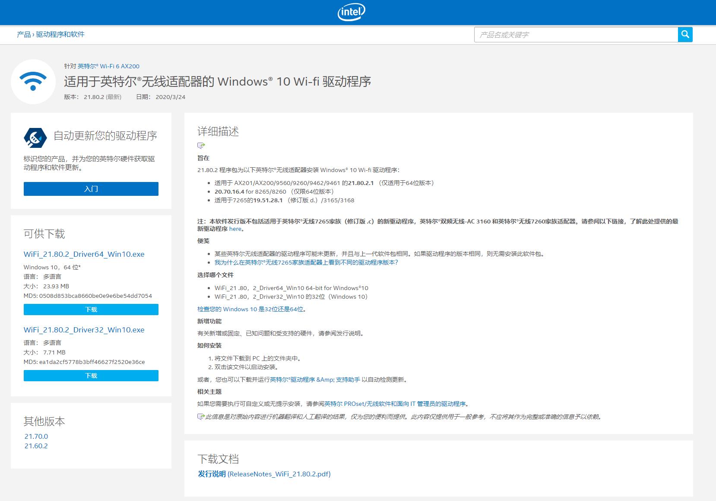
Task: Click the blue search magnifier button
Action: [x=685, y=35]
